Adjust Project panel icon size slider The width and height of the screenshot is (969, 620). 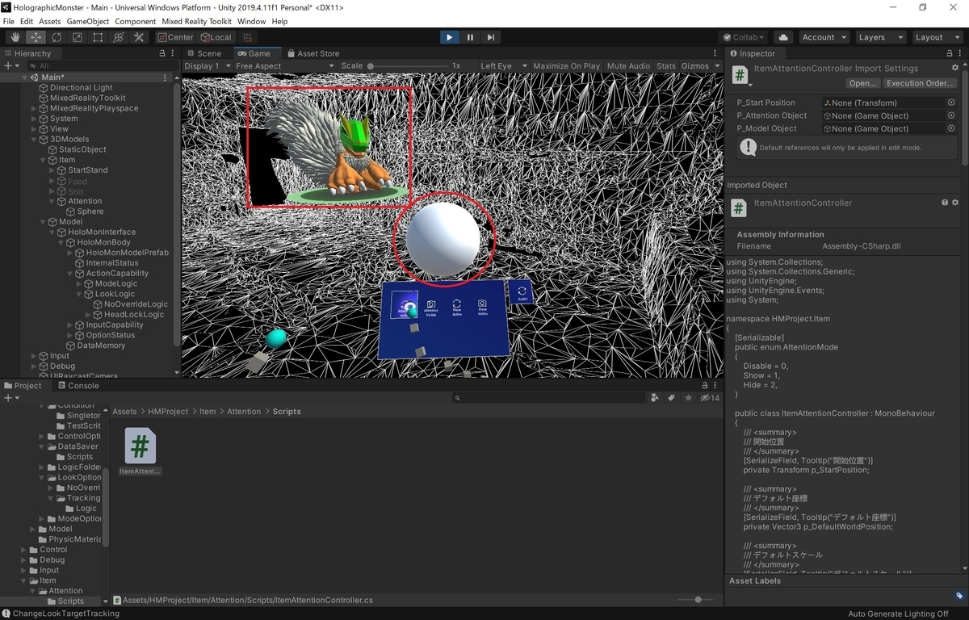[x=695, y=600]
